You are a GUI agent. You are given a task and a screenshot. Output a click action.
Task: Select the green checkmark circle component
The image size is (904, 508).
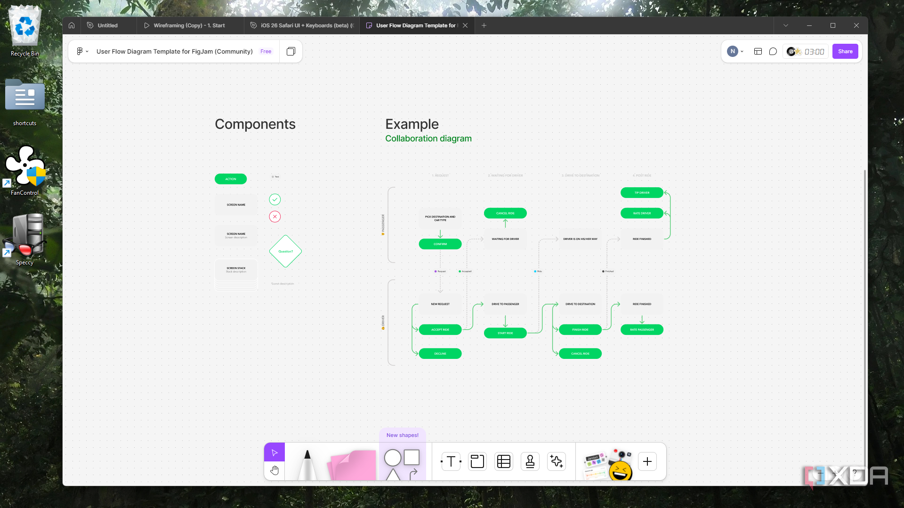coord(275,199)
